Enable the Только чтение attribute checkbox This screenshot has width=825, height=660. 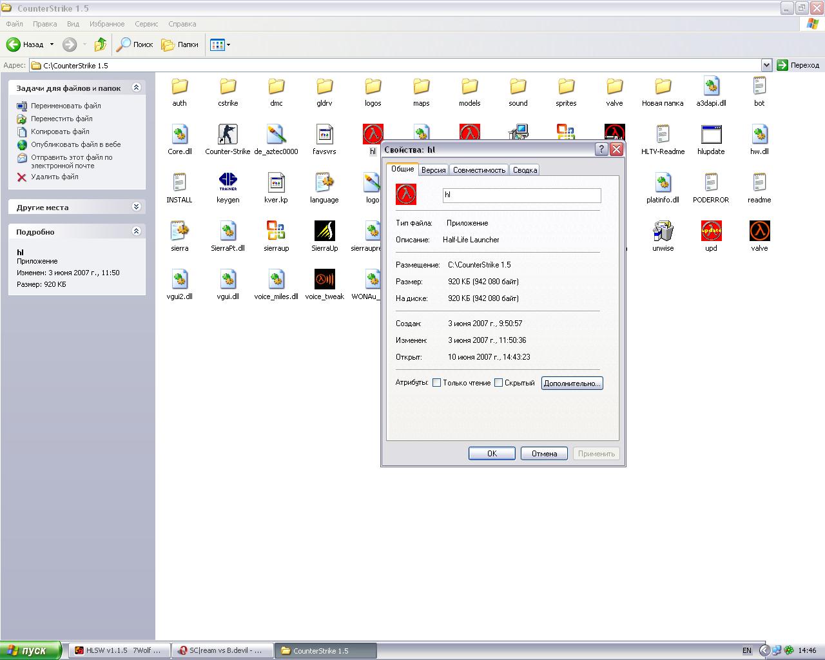(436, 383)
